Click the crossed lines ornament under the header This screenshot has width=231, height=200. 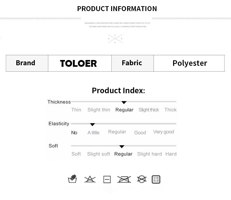click(115, 39)
